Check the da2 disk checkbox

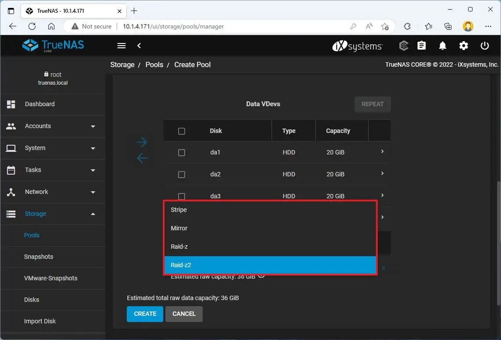pos(182,174)
